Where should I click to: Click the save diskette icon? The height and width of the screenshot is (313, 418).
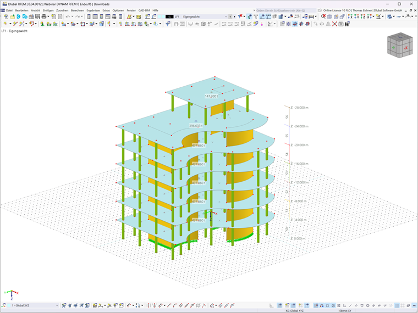pyautogui.click(x=37, y=16)
